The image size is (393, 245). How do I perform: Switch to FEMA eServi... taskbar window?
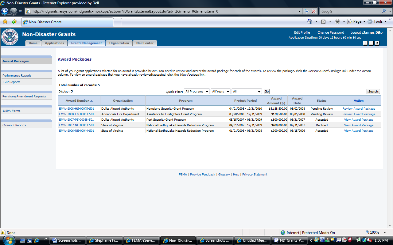pos(141,240)
